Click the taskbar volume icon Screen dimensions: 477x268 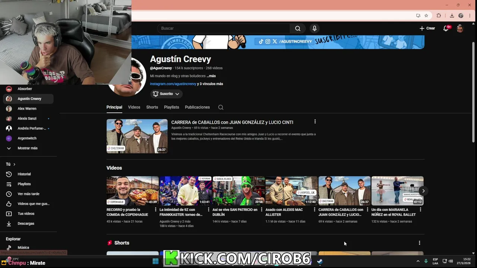pyautogui.click(x=451, y=261)
